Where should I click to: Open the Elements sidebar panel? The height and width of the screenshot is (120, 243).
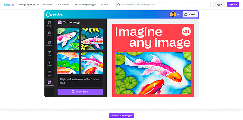click(x=50, y=44)
